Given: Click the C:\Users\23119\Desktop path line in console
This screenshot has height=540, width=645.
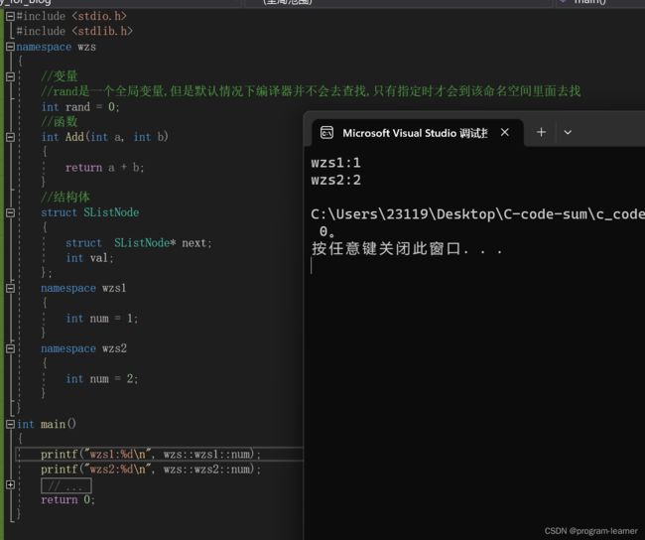Looking at the screenshot, I should 477,214.
